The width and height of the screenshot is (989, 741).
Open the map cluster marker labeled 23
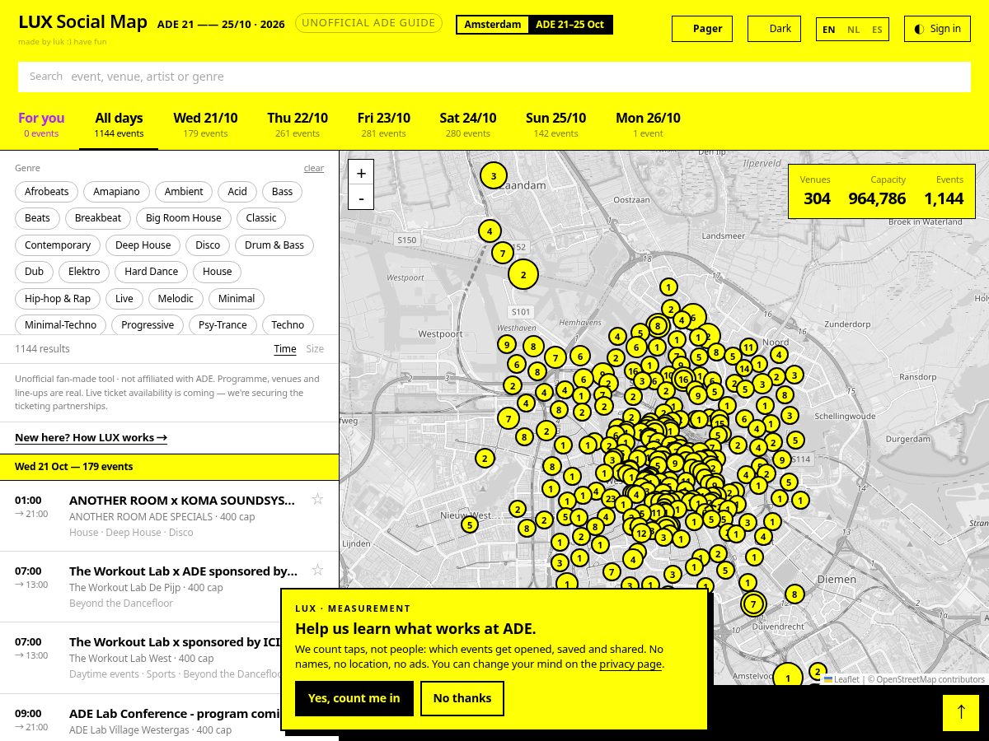(x=610, y=498)
